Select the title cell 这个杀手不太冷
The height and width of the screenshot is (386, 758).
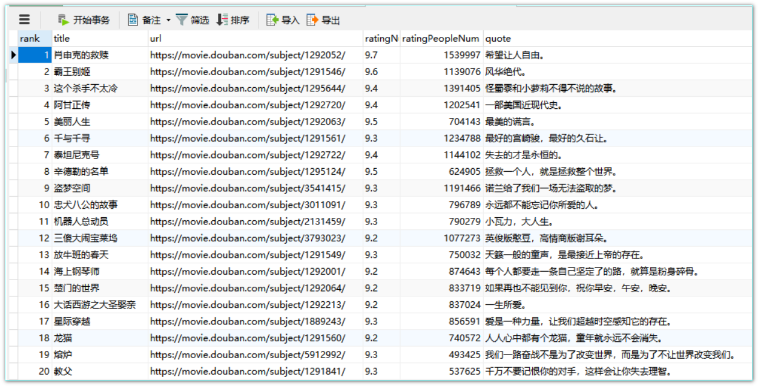coord(100,88)
